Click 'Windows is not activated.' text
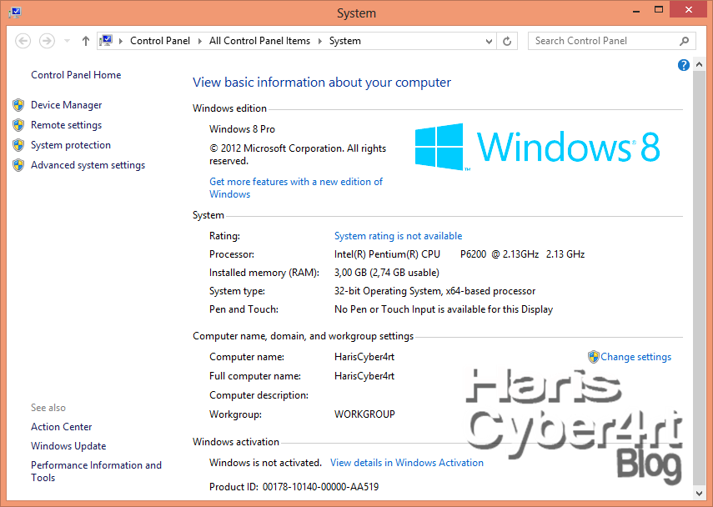 (265, 463)
